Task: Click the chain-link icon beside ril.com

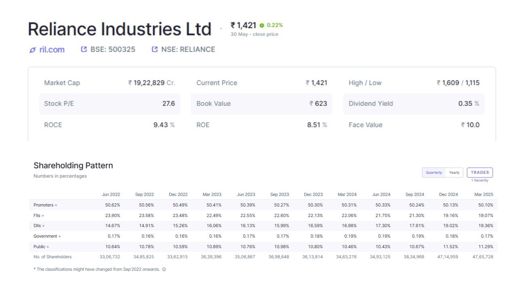Action: coord(32,50)
